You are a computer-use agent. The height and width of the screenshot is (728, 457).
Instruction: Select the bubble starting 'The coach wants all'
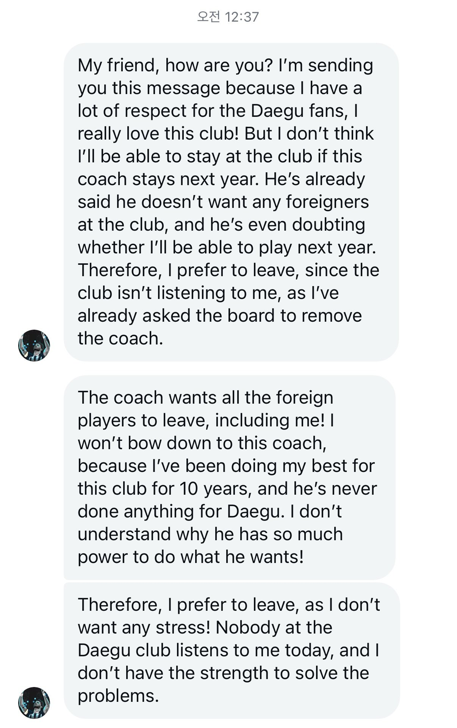pos(229,477)
